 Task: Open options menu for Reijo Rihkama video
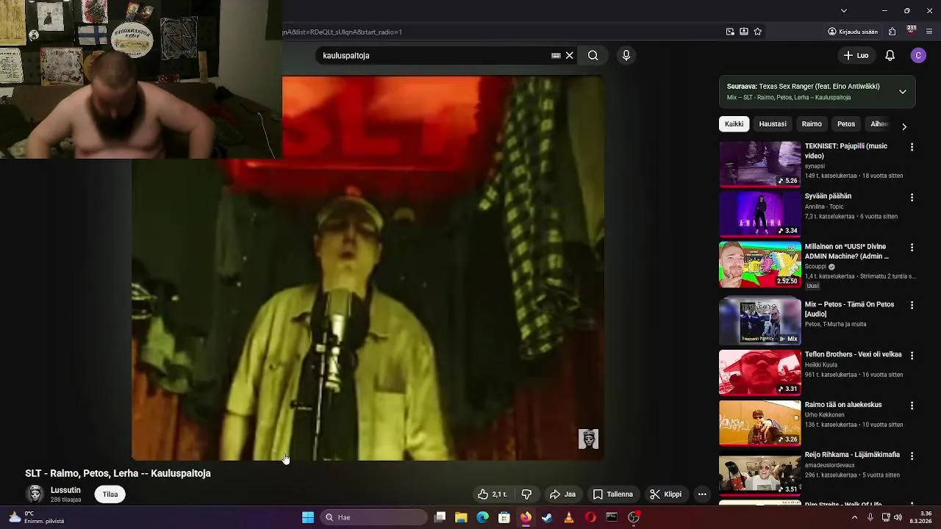(912, 456)
